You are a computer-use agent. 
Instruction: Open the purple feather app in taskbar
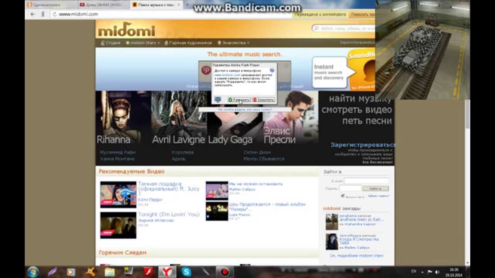tap(52, 272)
